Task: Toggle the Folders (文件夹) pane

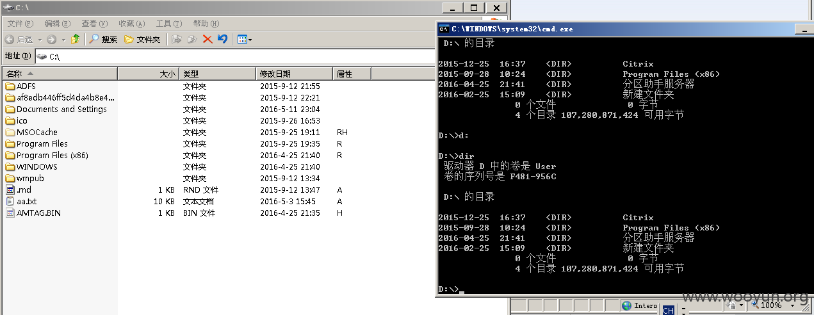Action: click(142, 39)
